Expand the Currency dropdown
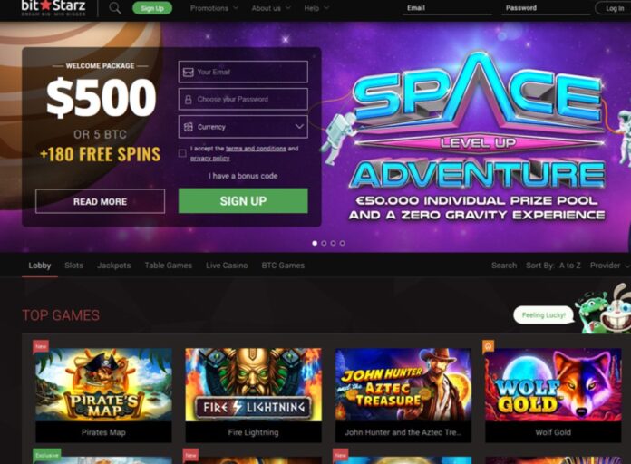This screenshot has height=464, width=631. point(243,127)
